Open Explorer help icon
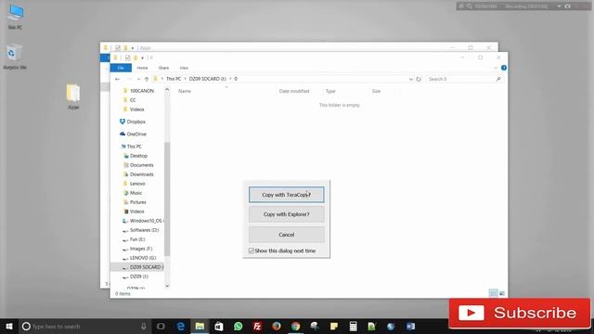The width and height of the screenshot is (594, 334). point(504,68)
